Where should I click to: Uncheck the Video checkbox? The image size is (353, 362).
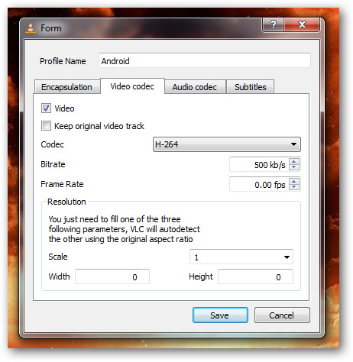(46, 108)
